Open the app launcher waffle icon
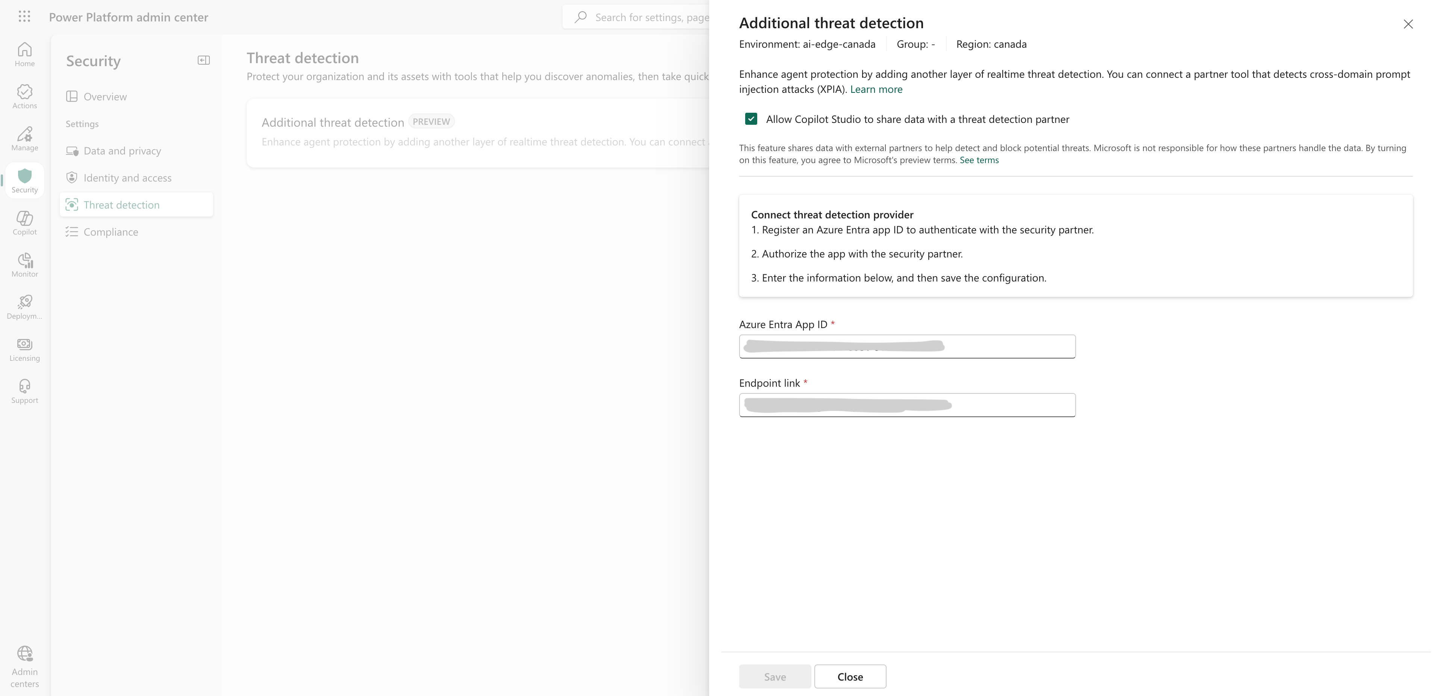 (24, 17)
